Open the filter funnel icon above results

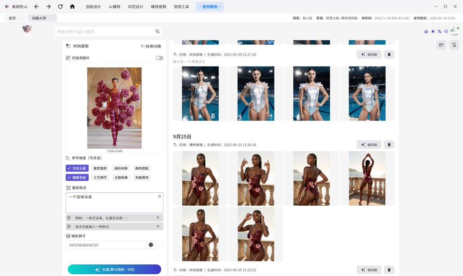coord(454,45)
